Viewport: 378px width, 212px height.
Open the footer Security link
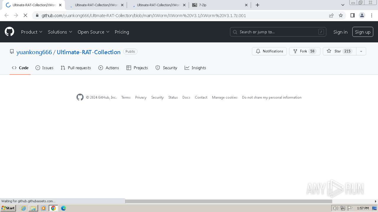(x=157, y=97)
